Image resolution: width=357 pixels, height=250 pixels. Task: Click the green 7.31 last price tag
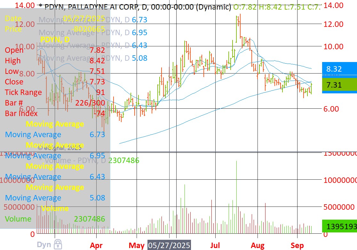click(x=339, y=85)
